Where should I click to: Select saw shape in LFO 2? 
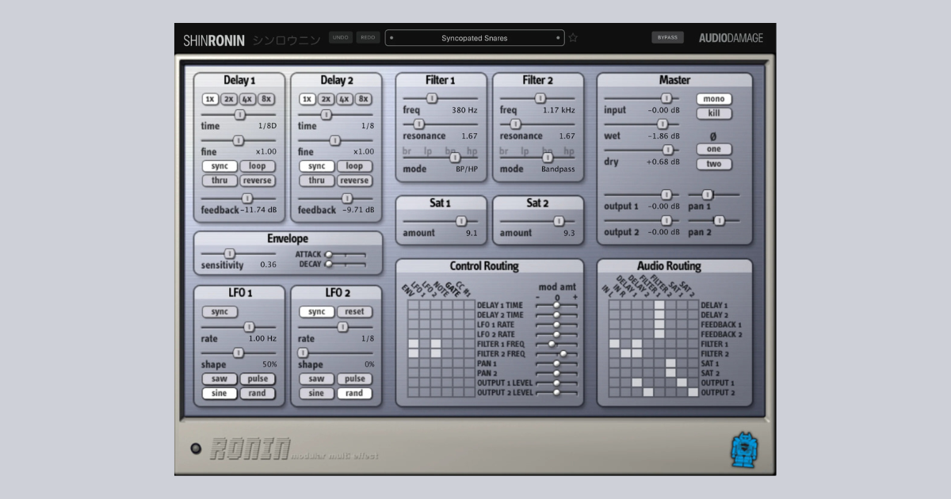(x=316, y=379)
